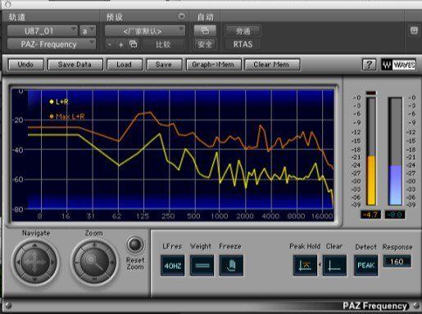Click the 预设 preset header label
Viewport: 422px width, 314px height.
115,17
